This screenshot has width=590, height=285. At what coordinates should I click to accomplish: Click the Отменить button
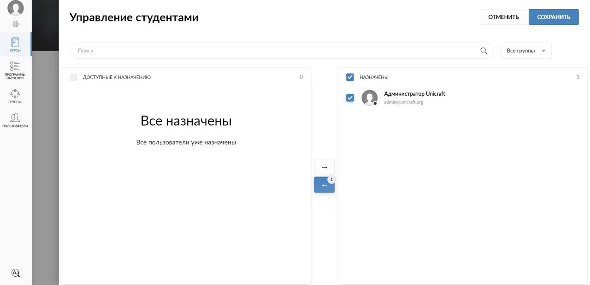503,17
